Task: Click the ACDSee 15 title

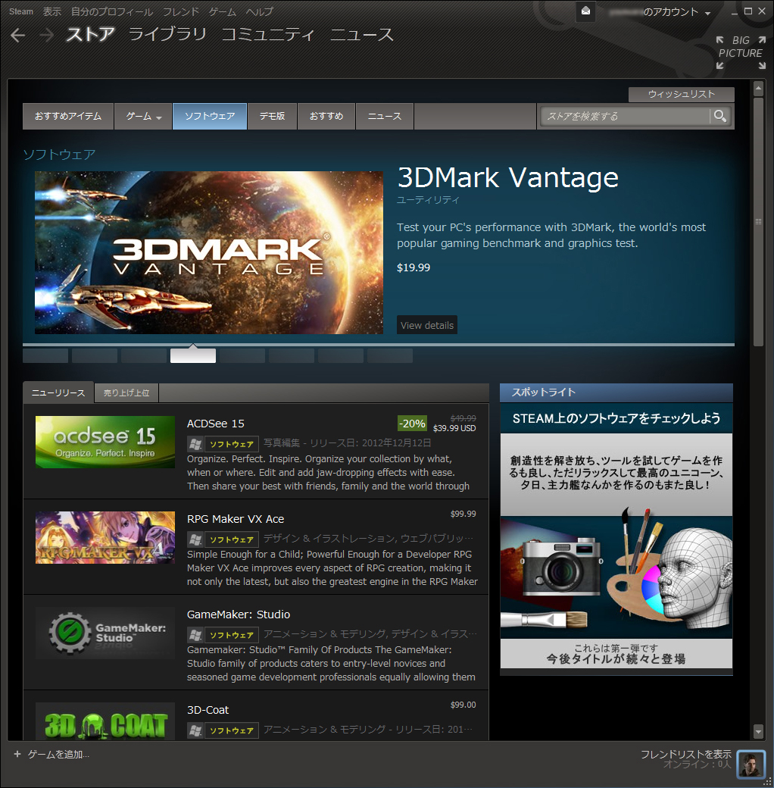Action: [x=216, y=424]
